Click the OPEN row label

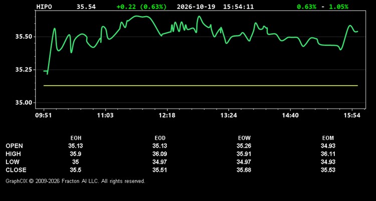tap(15, 146)
